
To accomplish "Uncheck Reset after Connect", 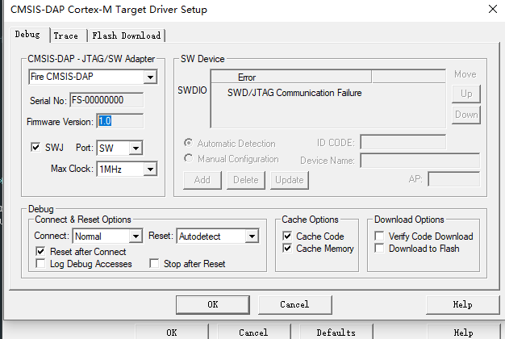I will pos(41,251).
